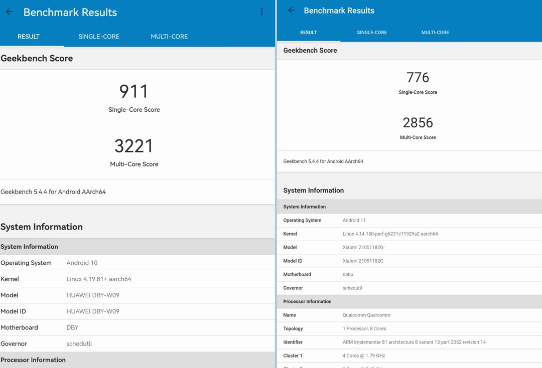Switch to SINGLE-CORE tab in left screen
This screenshot has height=368, width=542.
tap(99, 37)
